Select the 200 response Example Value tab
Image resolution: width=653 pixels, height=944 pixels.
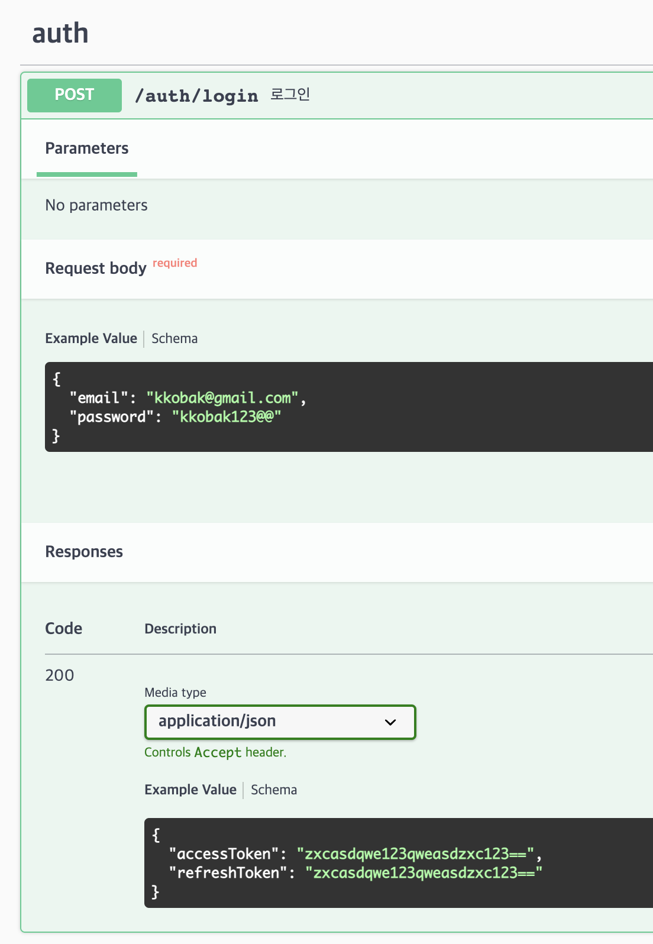pyautogui.click(x=190, y=790)
